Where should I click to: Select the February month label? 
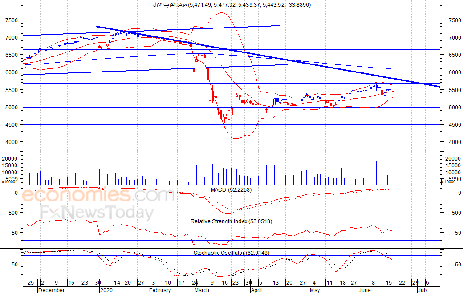[x=160, y=290]
